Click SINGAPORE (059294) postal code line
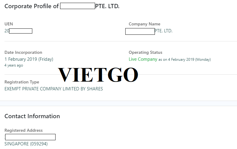This screenshot has height=149, width=237. (26, 144)
